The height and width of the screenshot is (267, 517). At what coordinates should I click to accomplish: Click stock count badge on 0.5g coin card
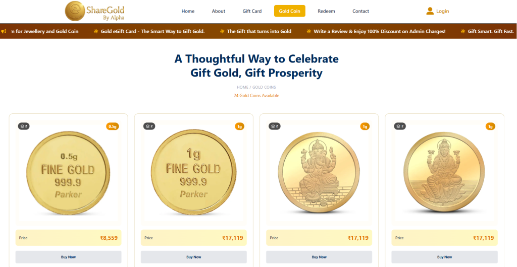(24, 126)
